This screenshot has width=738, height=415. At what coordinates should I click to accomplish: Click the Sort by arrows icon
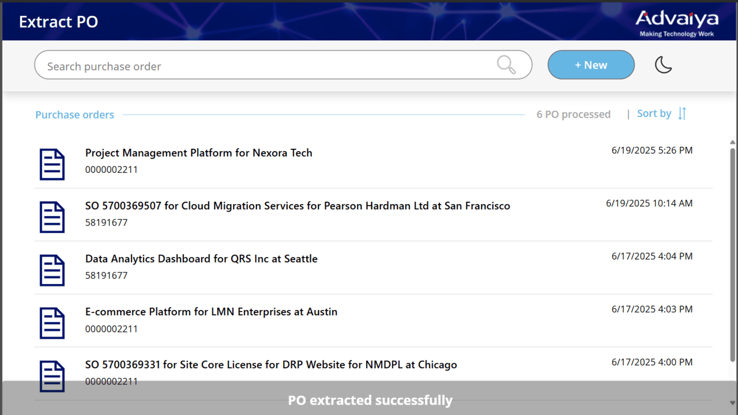point(682,114)
